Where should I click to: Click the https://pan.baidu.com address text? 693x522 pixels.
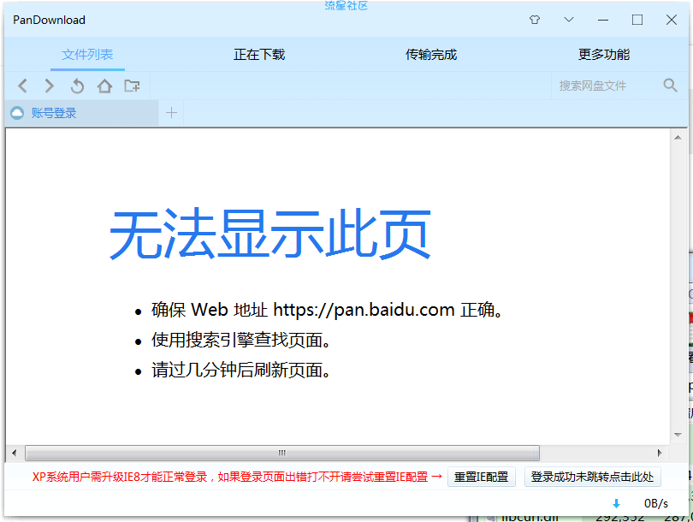coord(364,310)
